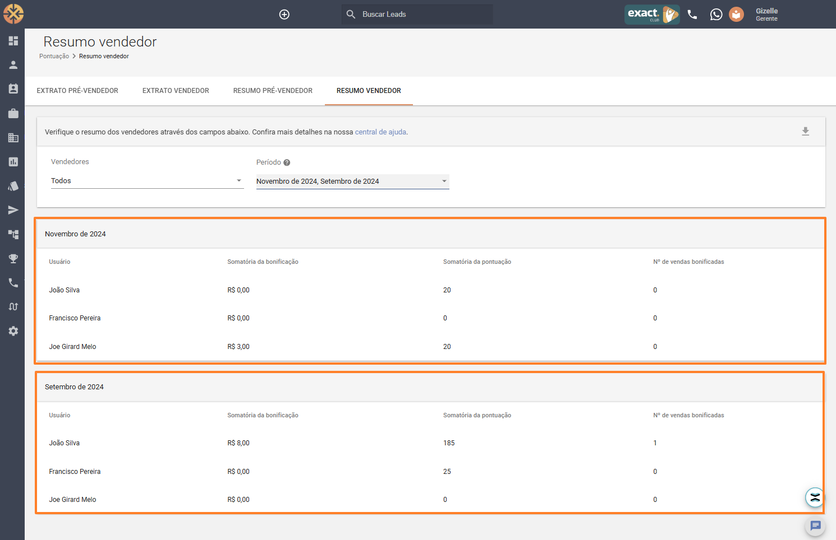This screenshot has width=836, height=540.
Task: Click João Silva in the Setembro table
Action: 64,443
